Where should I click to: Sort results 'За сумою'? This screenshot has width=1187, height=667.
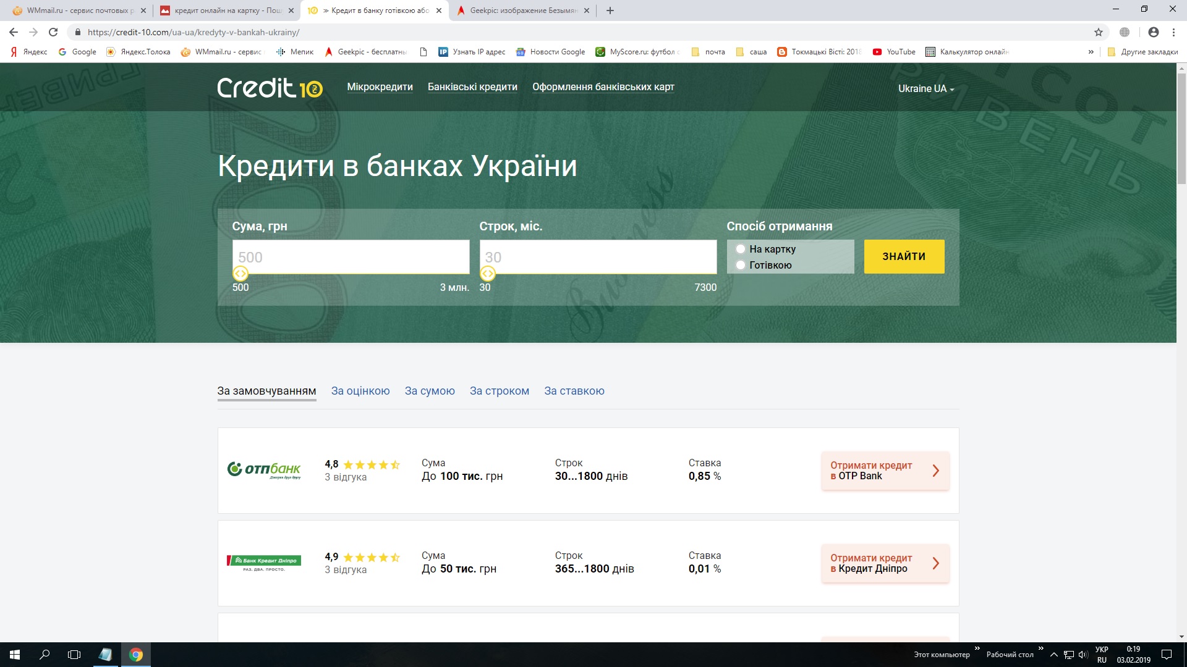coord(430,391)
